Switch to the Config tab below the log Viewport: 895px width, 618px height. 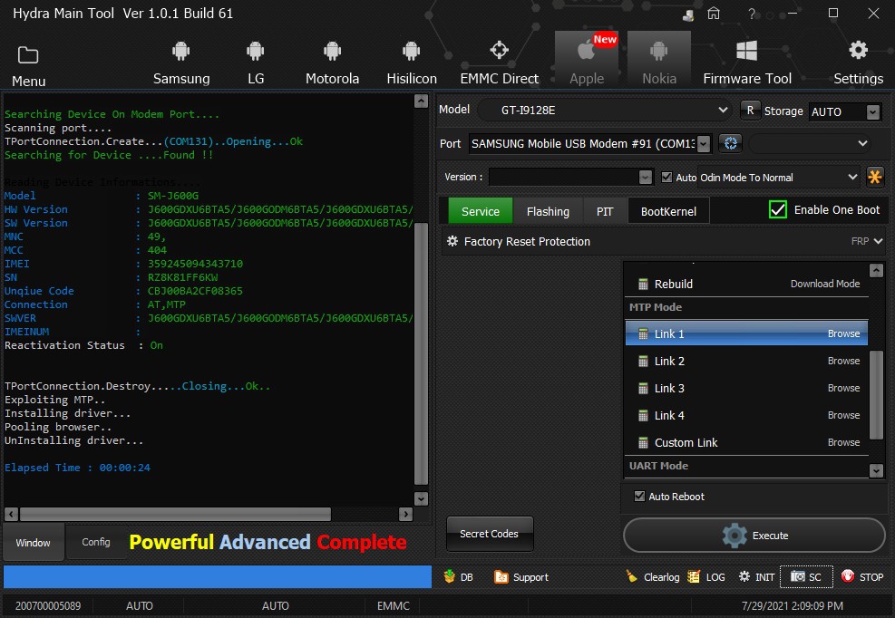click(96, 542)
